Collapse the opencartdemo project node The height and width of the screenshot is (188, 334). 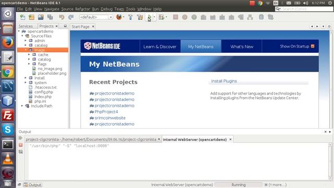pos(19,31)
